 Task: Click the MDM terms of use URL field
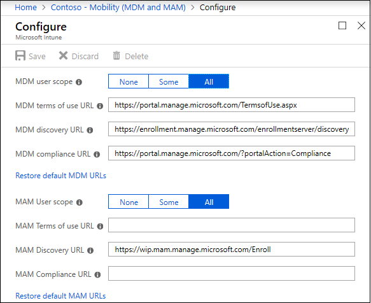tap(232, 104)
